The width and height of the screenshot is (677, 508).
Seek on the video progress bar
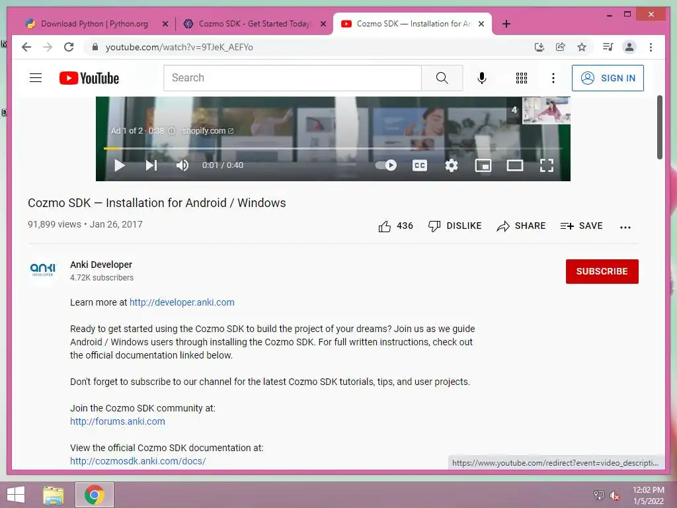pyautogui.click(x=333, y=148)
